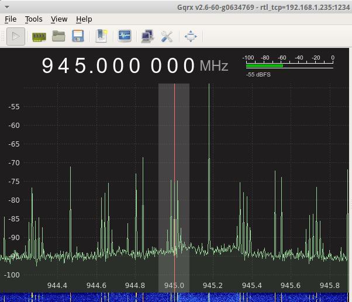Open the Help menu
The height and width of the screenshot is (302, 352).
click(84, 19)
